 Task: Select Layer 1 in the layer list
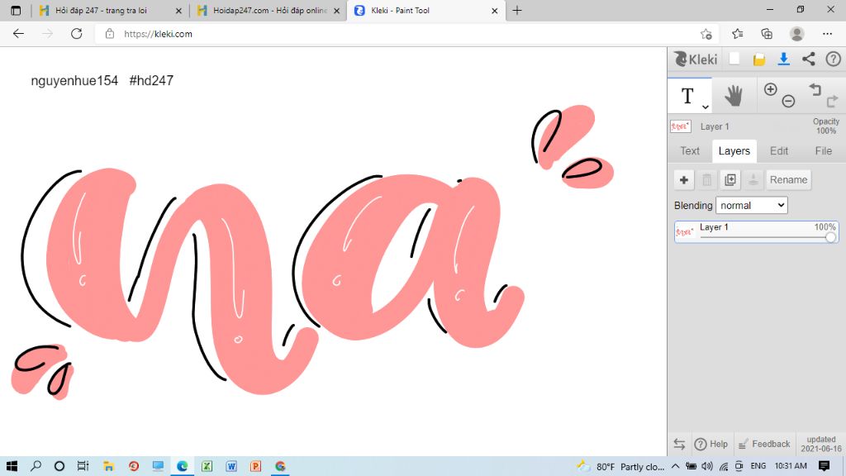click(756, 231)
